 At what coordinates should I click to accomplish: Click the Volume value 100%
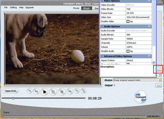point(139,47)
